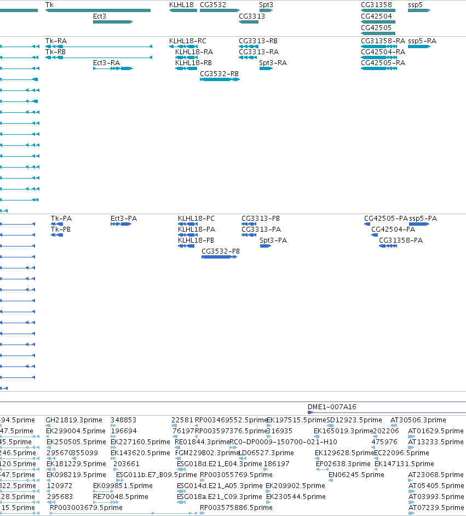
Task: Select the CG42505 gene bar glyph
Action: click(378, 33)
